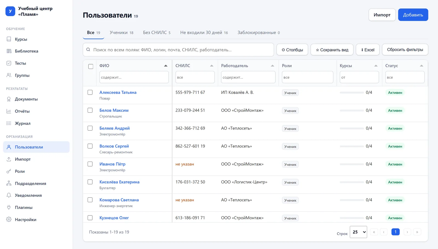Open Курсы from the sidebar

point(36,39)
